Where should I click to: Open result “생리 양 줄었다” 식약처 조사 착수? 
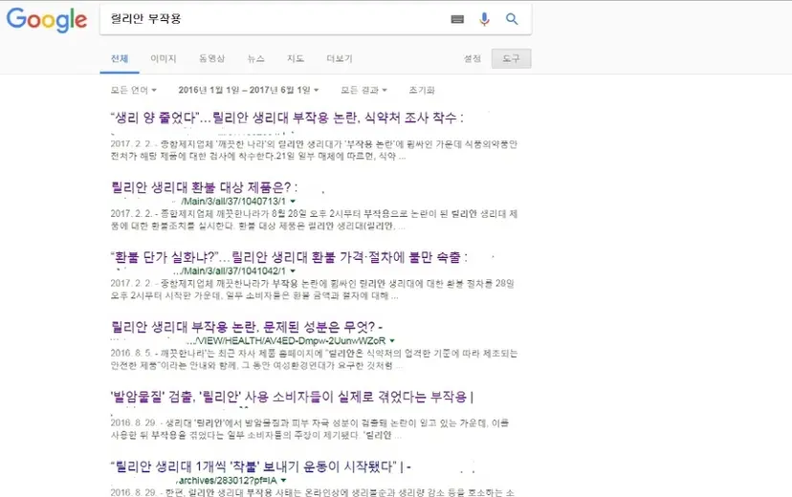click(286, 119)
